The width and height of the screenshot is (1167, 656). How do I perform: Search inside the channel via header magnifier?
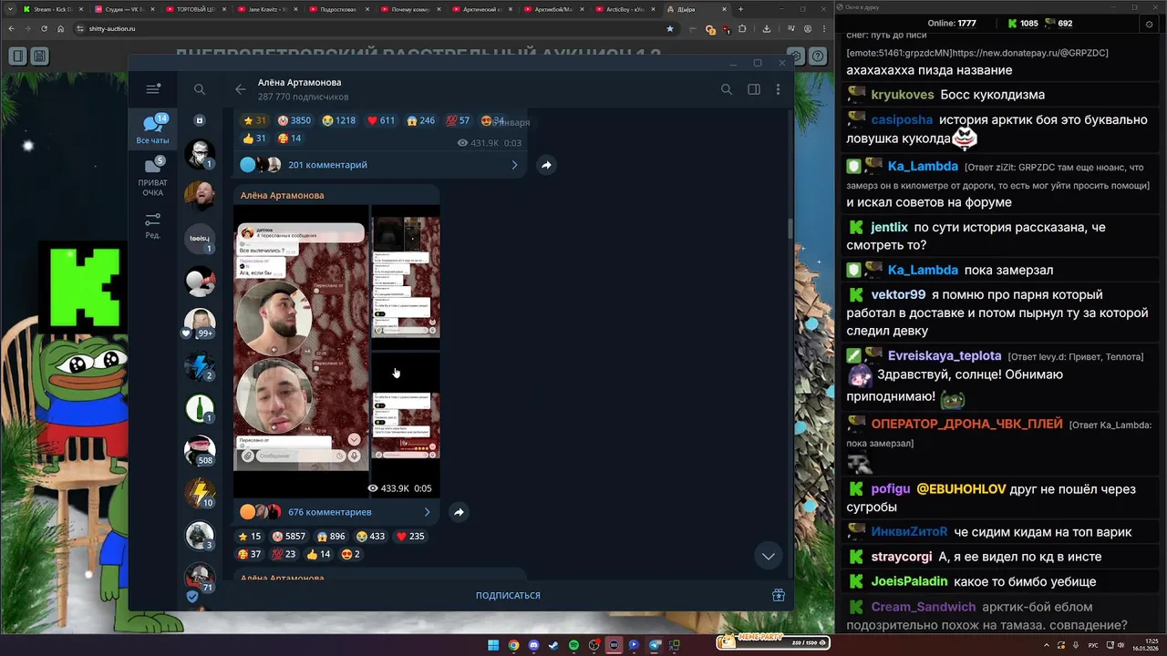click(x=727, y=89)
